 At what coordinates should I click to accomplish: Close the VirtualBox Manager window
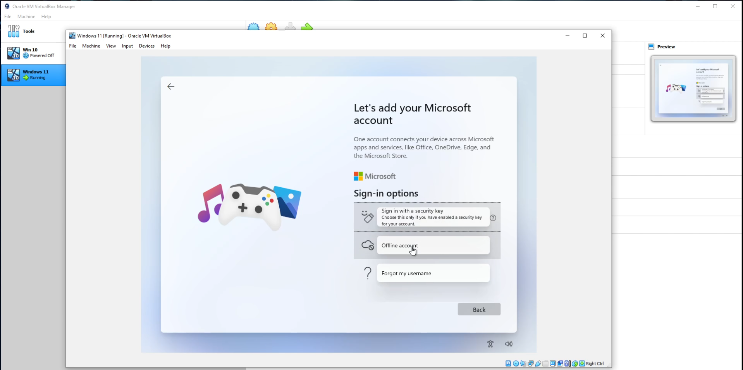(x=733, y=6)
